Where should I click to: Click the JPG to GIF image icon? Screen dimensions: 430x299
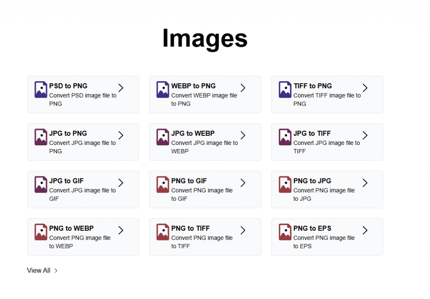[x=41, y=185]
